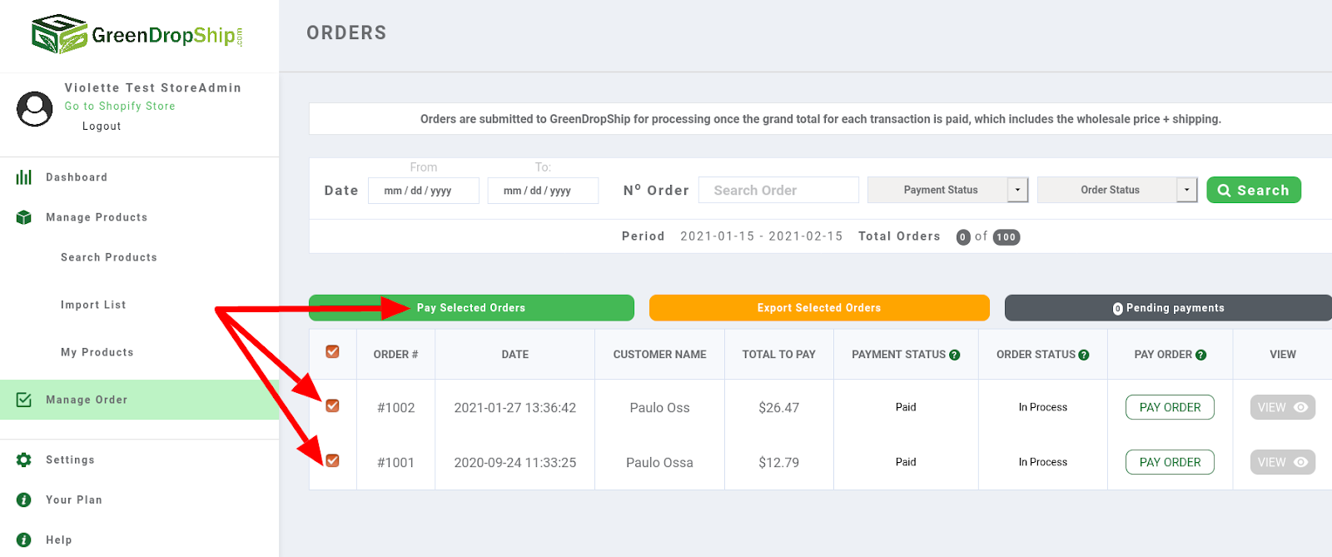
Task: Click the green Search button
Action: [x=1254, y=190]
